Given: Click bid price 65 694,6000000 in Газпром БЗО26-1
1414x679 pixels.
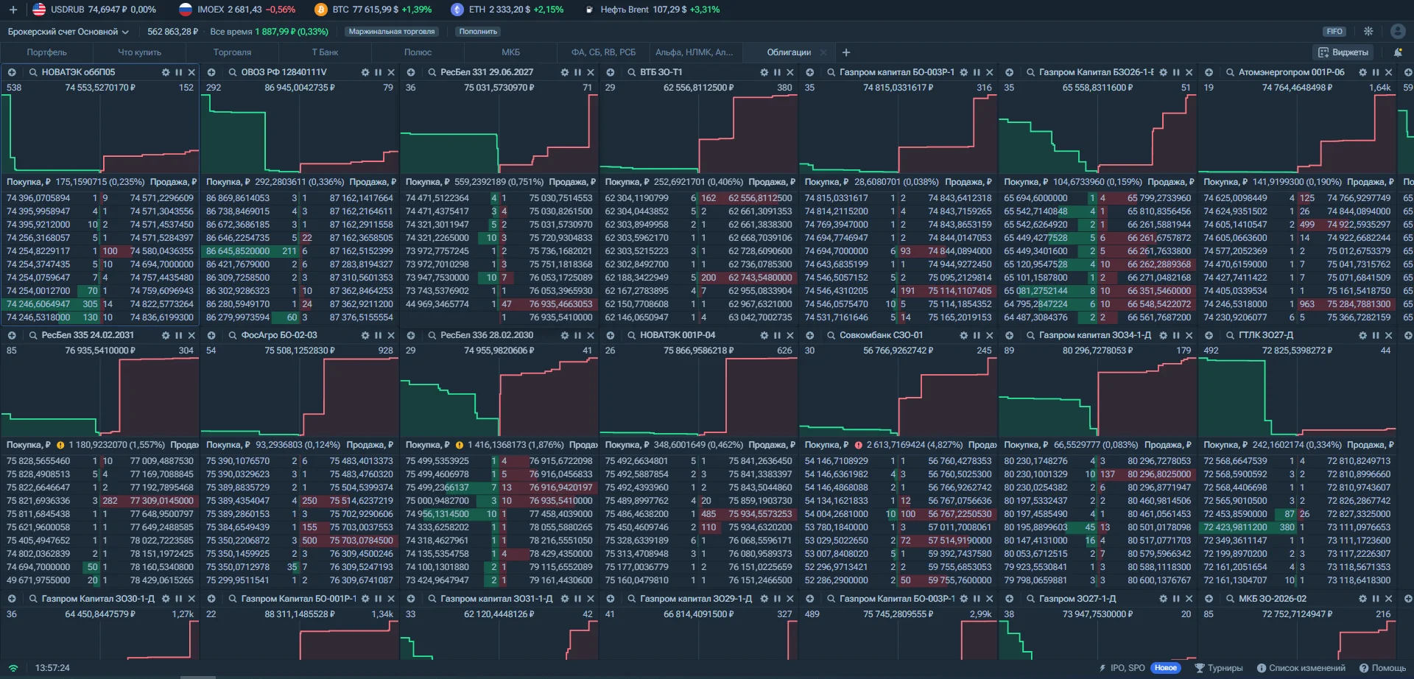Looking at the screenshot, I should (1035, 198).
